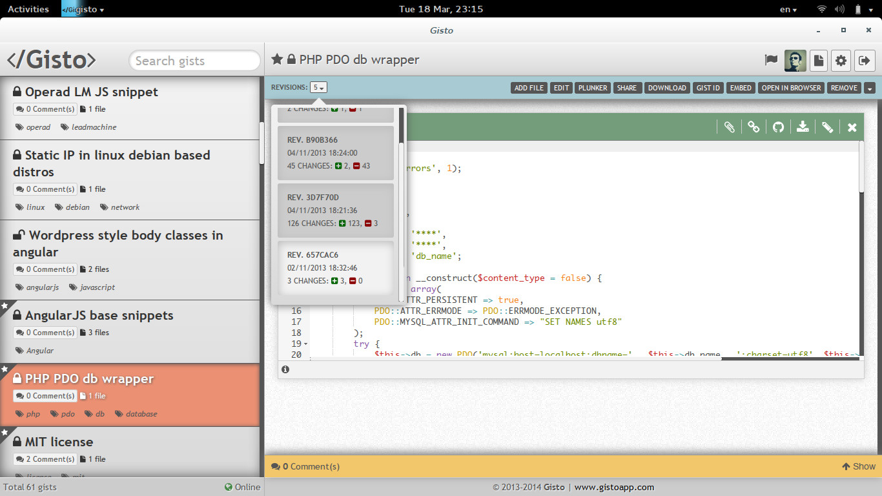
Task: Click the operad tag
Action: point(33,127)
